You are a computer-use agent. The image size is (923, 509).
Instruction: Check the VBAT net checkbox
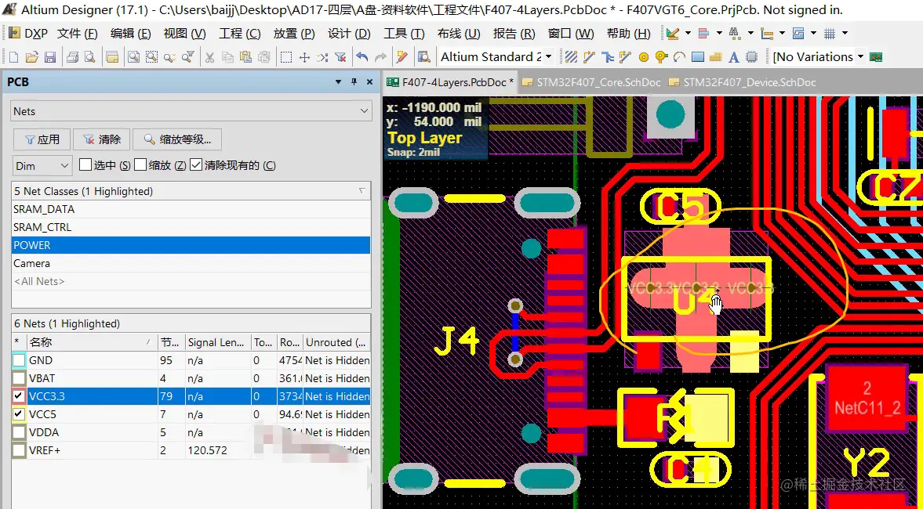coord(19,378)
